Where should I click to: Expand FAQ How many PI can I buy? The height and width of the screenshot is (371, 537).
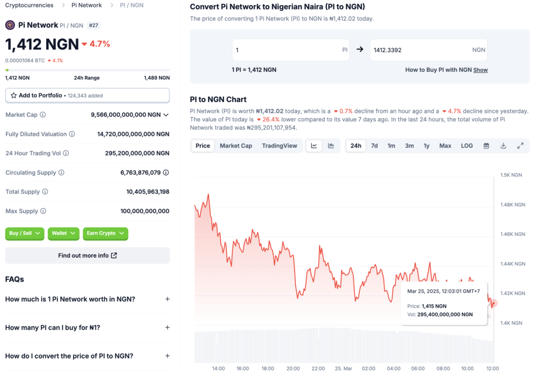pyautogui.click(x=88, y=327)
